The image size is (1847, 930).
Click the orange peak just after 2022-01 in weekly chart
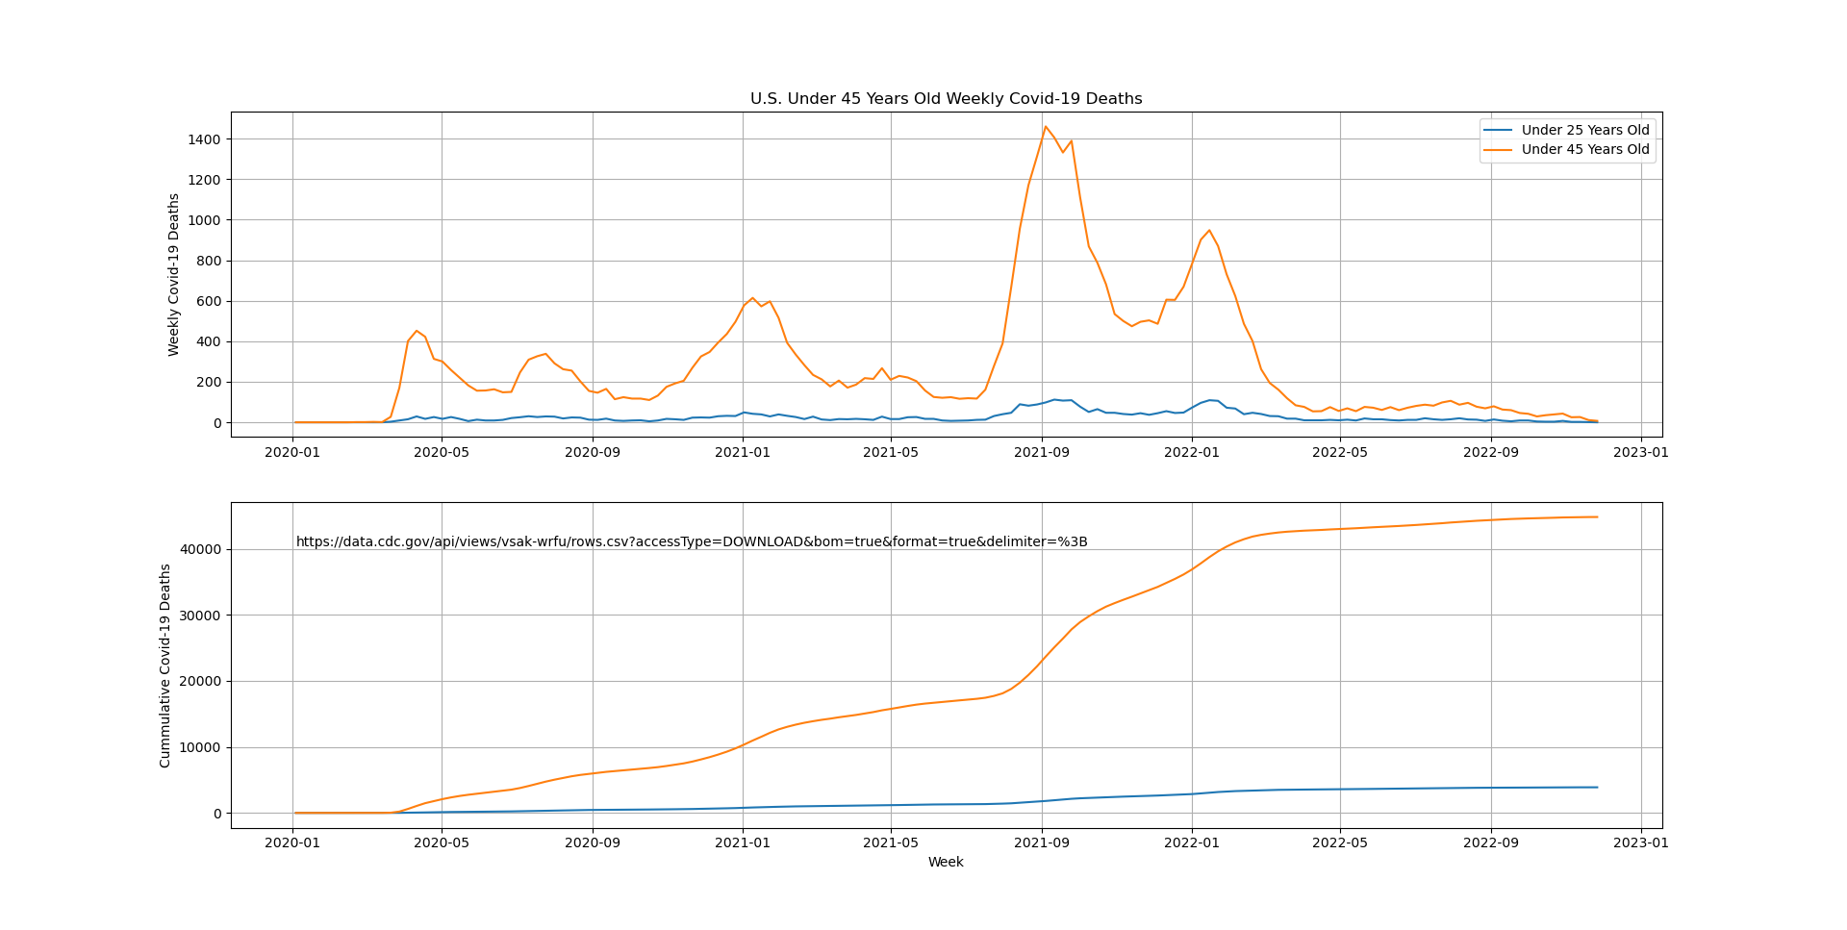tap(1209, 231)
